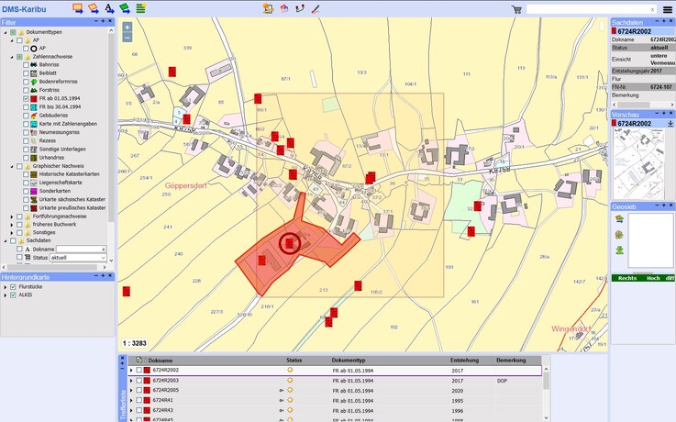This screenshot has width=676, height=422.
Task: Toggle the Bahnriss checkbox
Action: [x=27, y=65]
